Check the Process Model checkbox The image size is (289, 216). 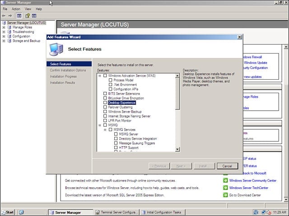[x=110, y=80]
